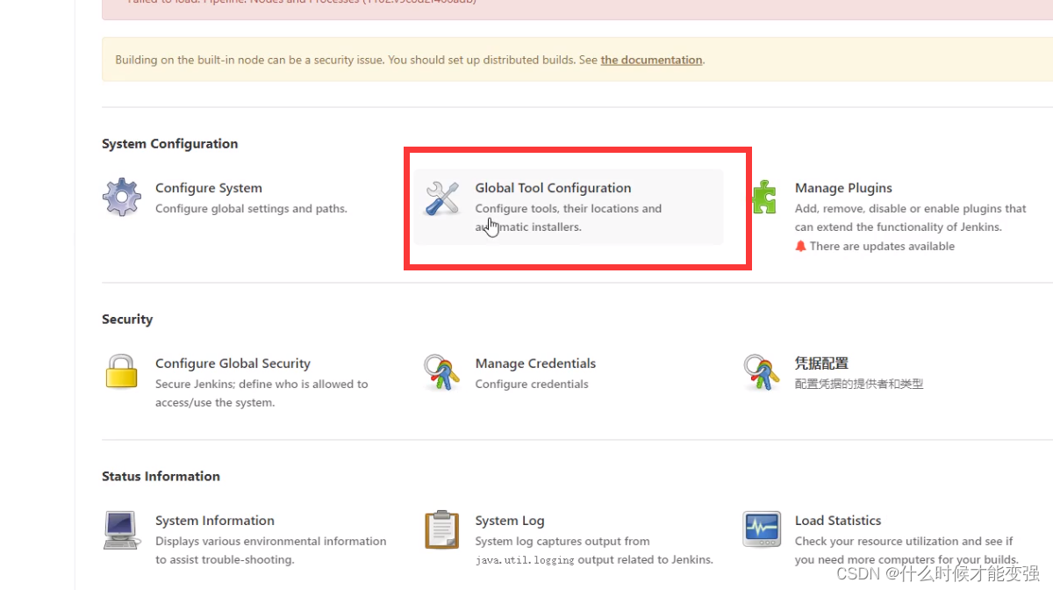Open the Manage Credentials link
Viewport: 1053px width, 590px height.
[x=535, y=363]
